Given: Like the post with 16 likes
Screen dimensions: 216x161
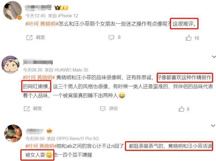Looking at the screenshot, I should pos(188,38).
